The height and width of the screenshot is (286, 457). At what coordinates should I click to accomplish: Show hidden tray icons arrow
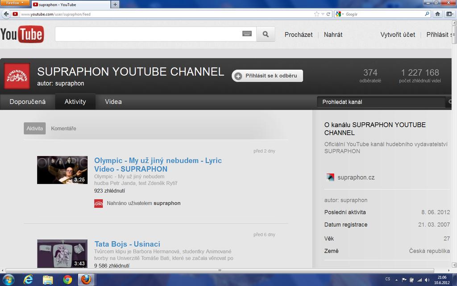(x=396, y=280)
